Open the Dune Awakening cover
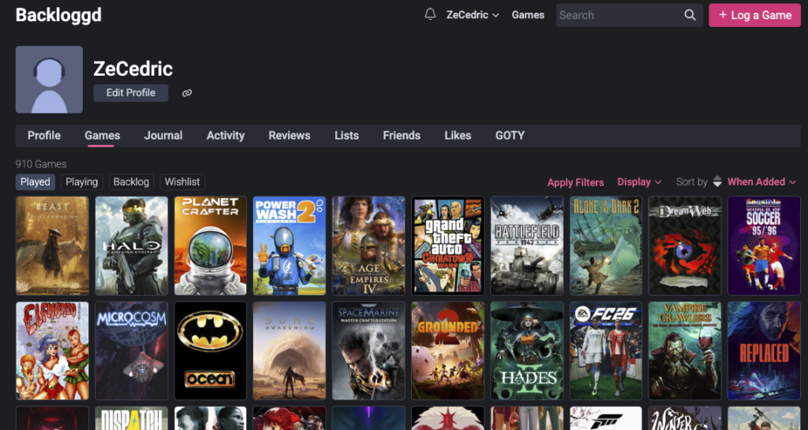 click(290, 350)
